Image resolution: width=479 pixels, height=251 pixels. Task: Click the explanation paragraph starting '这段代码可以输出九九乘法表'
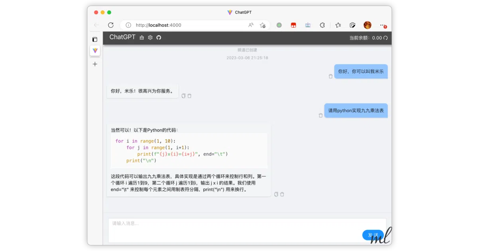point(188,183)
